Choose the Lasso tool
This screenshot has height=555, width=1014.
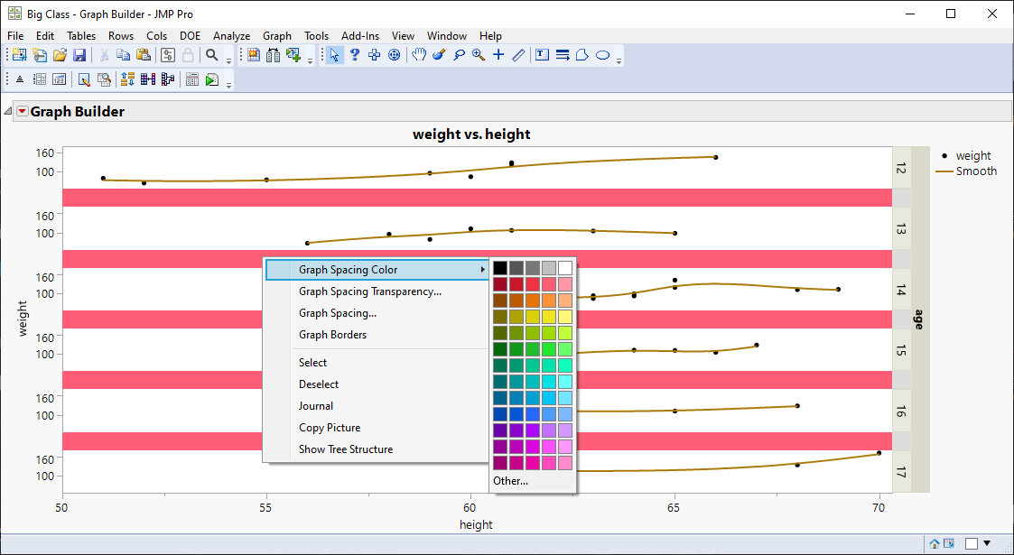pyautogui.click(x=459, y=54)
